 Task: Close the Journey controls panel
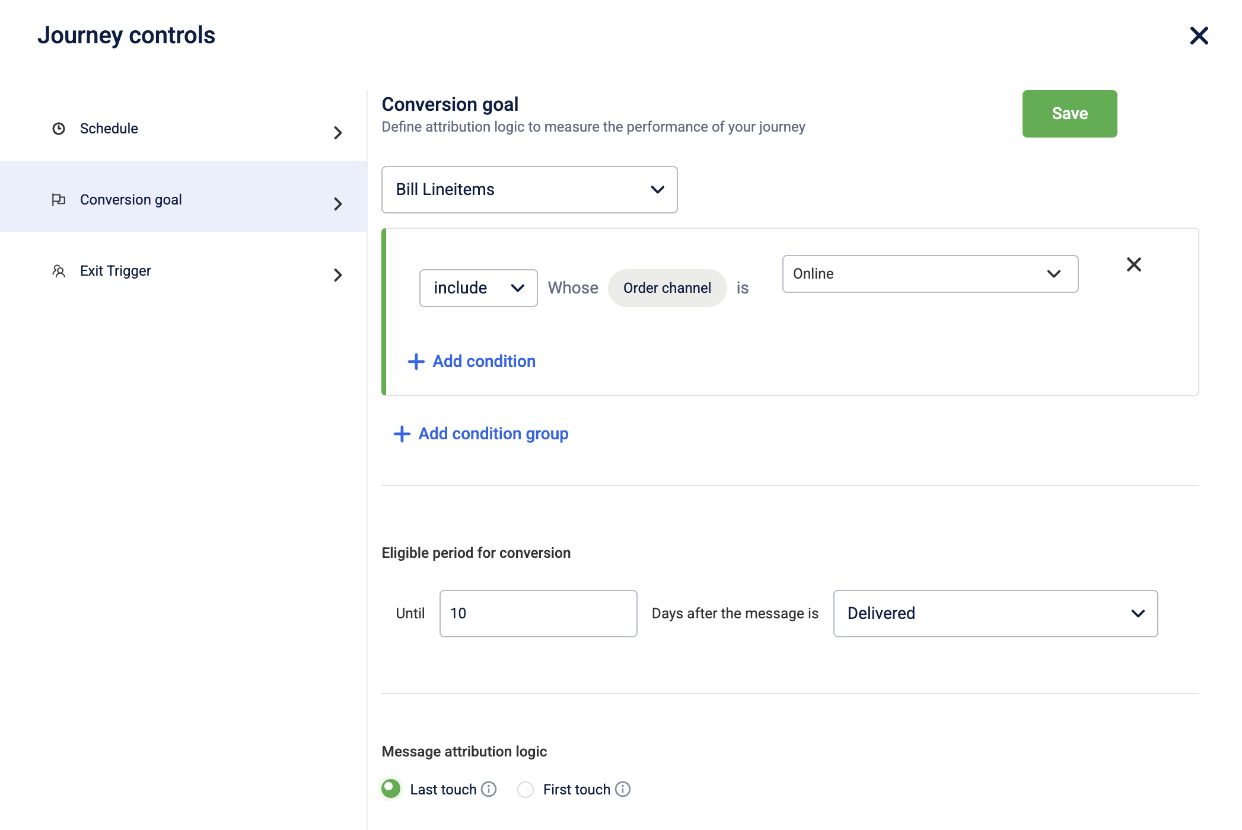1199,36
